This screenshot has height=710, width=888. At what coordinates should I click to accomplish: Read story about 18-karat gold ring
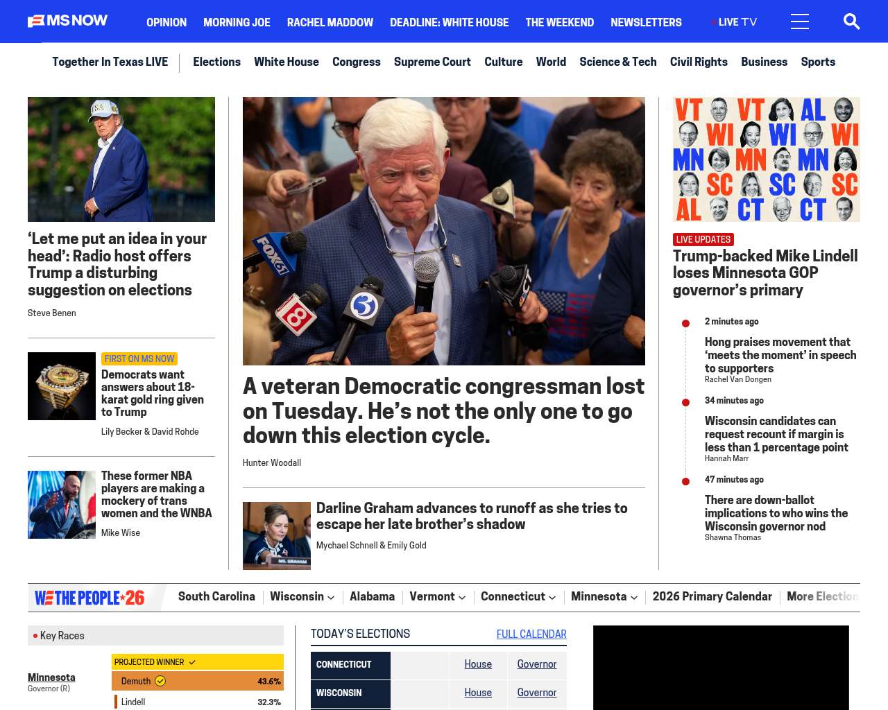click(153, 393)
